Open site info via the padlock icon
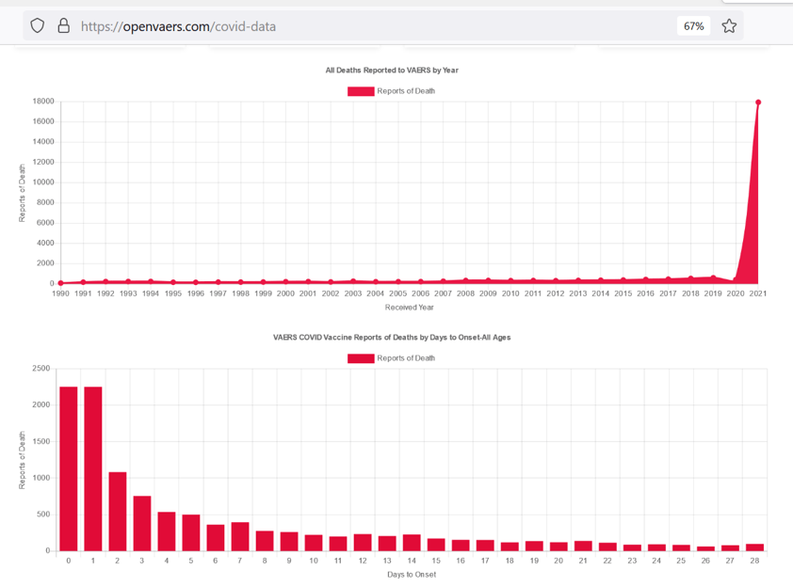The image size is (793, 586). pos(63,26)
